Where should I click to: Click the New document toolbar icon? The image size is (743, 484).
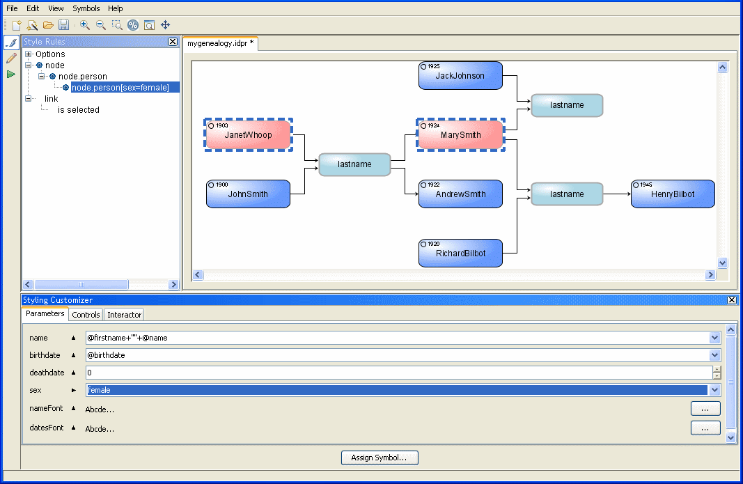[x=16, y=25]
